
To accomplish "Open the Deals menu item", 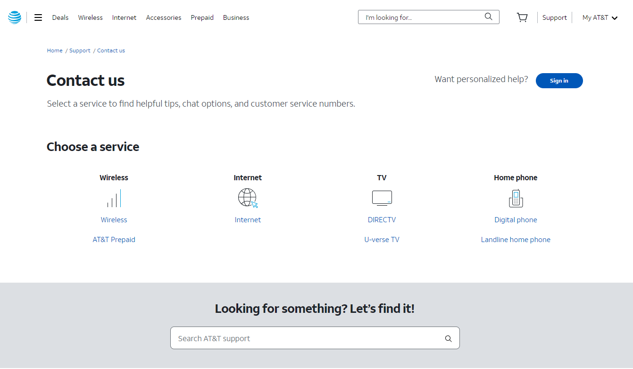I will (x=60, y=17).
